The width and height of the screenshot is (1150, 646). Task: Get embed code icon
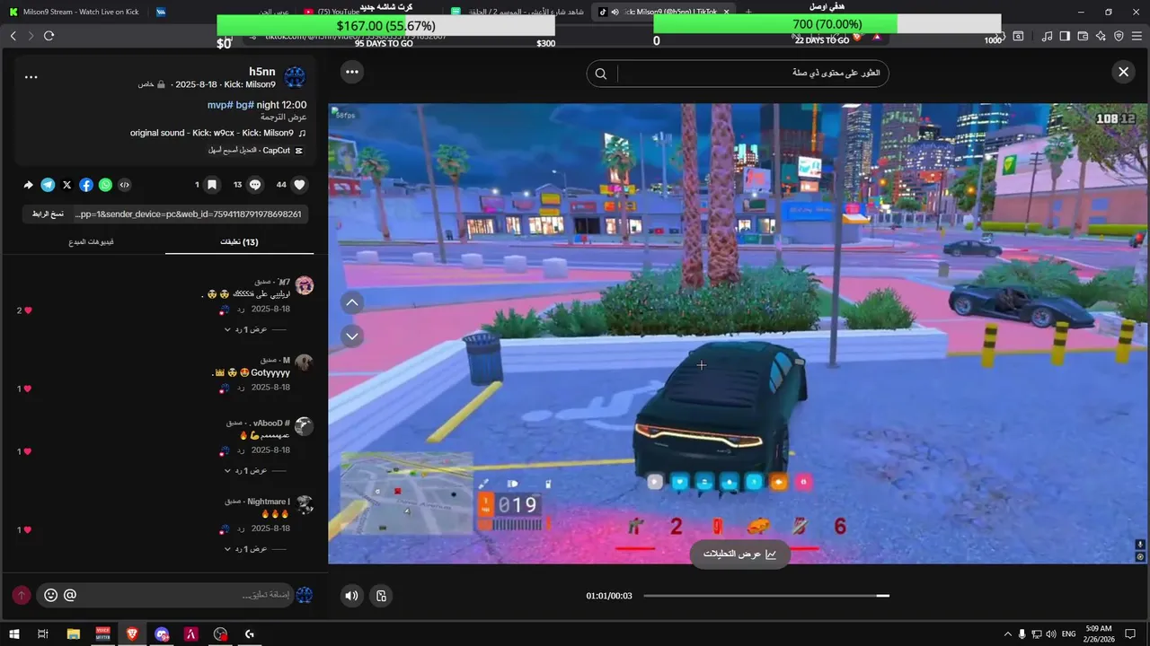click(125, 185)
